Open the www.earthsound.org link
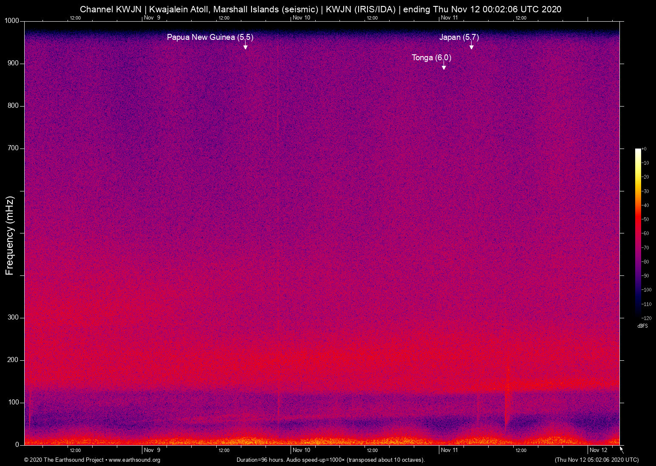Viewport: 656px width, 466px height. pos(134,460)
